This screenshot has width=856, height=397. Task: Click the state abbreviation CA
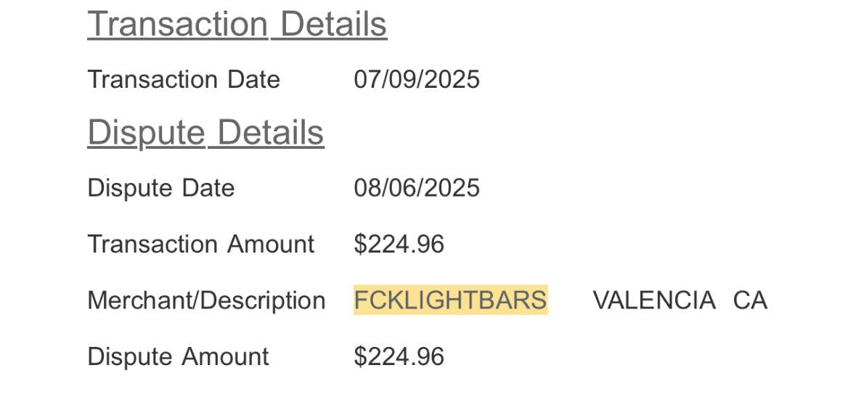pyautogui.click(x=750, y=300)
